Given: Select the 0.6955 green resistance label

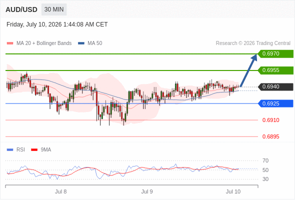Looking at the screenshot, I should [x=275, y=70].
